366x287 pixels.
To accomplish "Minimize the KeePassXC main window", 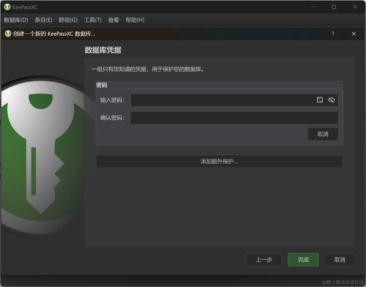I will [313, 7].
